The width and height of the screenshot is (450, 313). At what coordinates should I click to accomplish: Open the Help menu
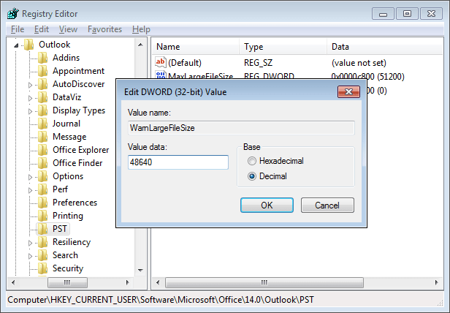[141, 29]
